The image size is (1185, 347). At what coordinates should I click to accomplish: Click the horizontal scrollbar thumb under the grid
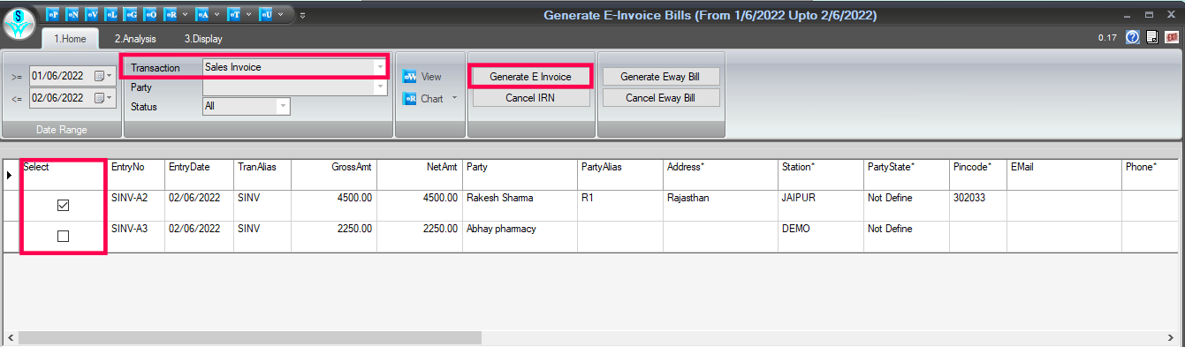[250, 338]
